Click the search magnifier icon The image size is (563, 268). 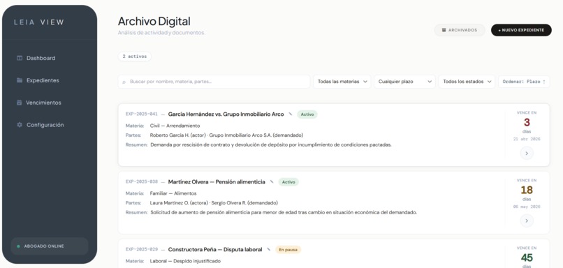(x=124, y=82)
